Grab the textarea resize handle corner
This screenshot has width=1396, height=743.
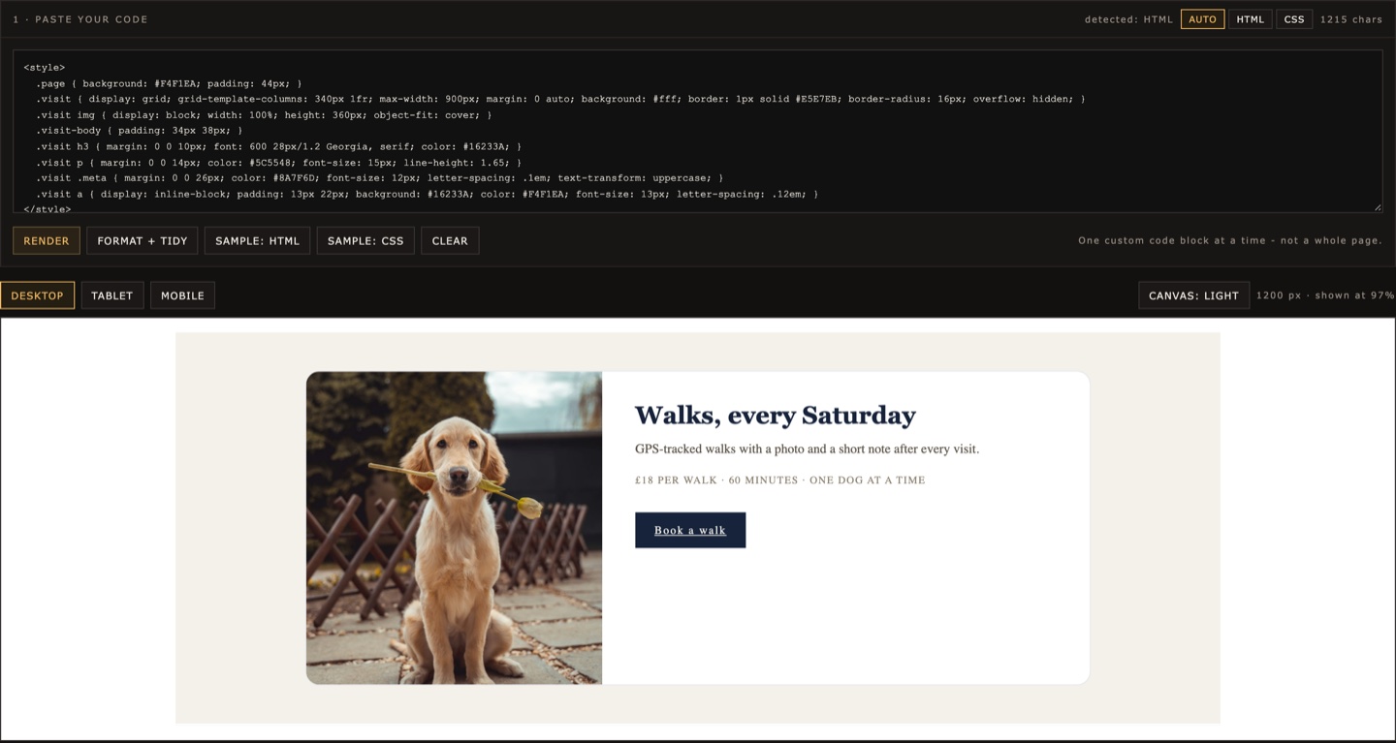coord(1378,207)
